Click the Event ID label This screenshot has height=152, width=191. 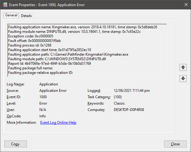tap(14, 97)
